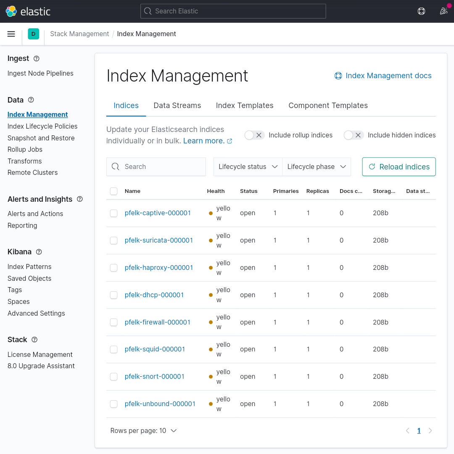Open Alerts and Actions in sidebar
454x454 pixels.
tap(35, 214)
